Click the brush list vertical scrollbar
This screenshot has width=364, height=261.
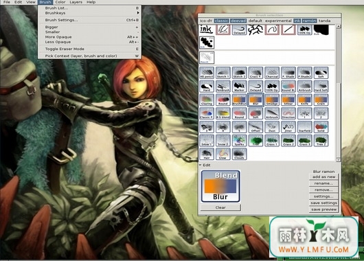click(x=338, y=93)
